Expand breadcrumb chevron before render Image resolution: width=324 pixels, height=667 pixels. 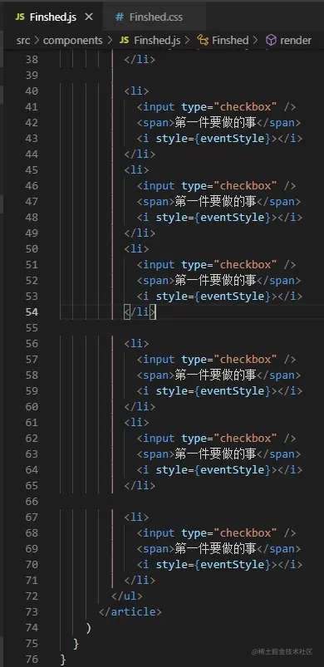(x=256, y=41)
